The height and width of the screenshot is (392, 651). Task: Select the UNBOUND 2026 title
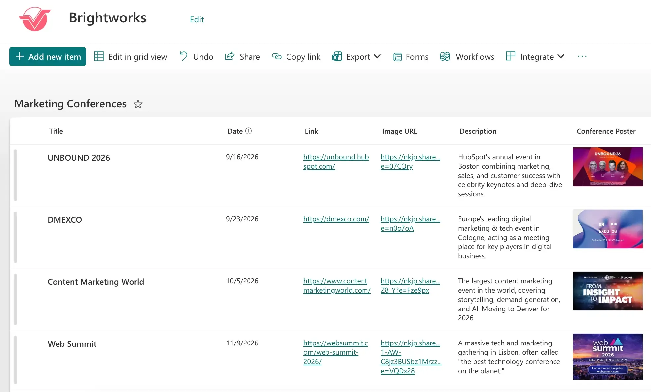click(x=79, y=158)
